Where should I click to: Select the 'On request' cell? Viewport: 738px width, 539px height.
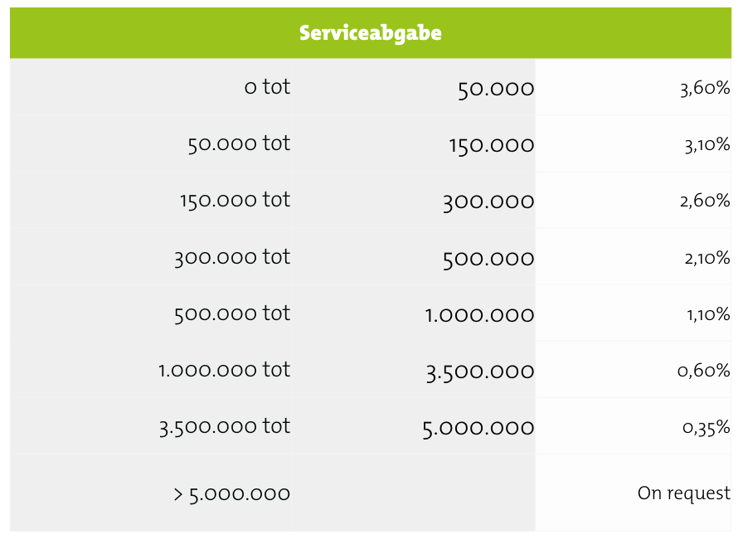tap(633, 493)
